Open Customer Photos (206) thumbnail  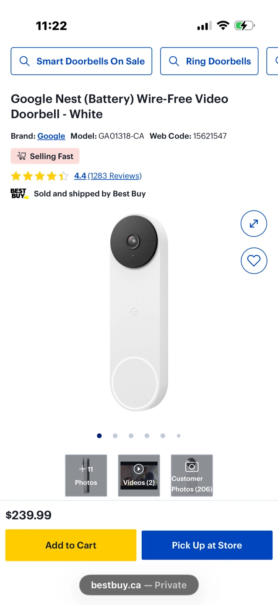pyautogui.click(x=192, y=476)
